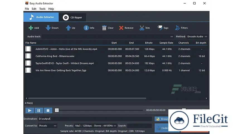Open the Edit menu
This screenshot has height=134, width=233.
click(34, 9)
